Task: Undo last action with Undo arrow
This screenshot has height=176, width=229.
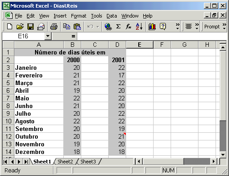Action: tap(90, 27)
